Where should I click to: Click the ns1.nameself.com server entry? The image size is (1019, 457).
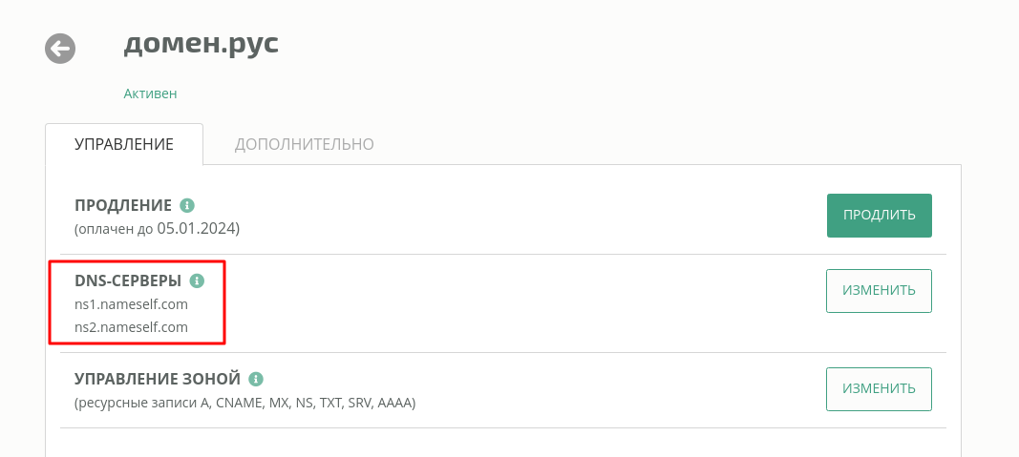(x=131, y=304)
